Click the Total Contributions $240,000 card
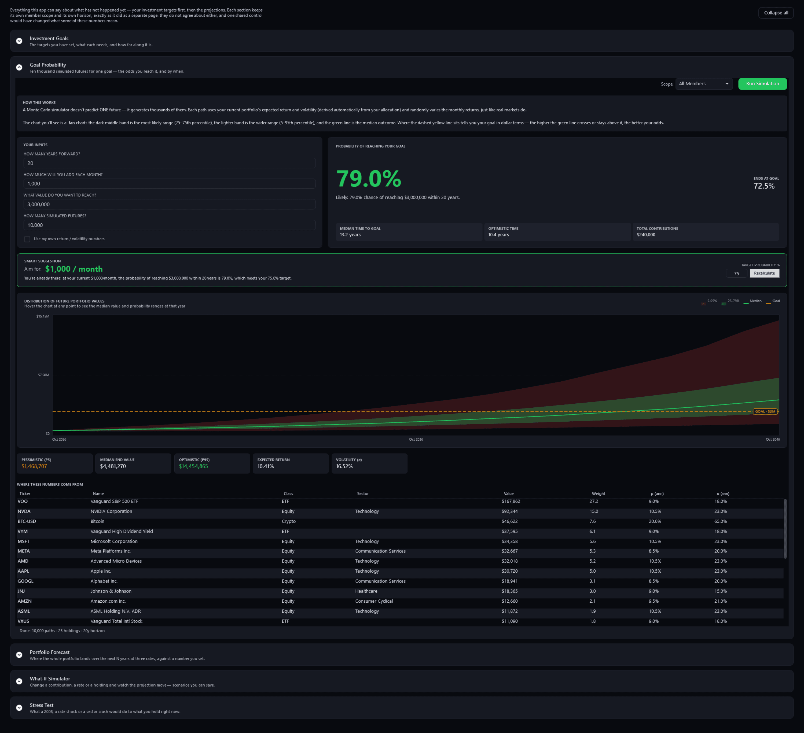The height and width of the screenshot is (733, 804). coord(706,232)
